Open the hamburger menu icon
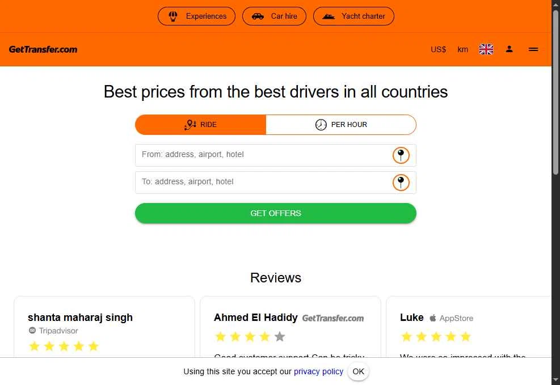Screen dimensions: 560x385 (533, 49)
